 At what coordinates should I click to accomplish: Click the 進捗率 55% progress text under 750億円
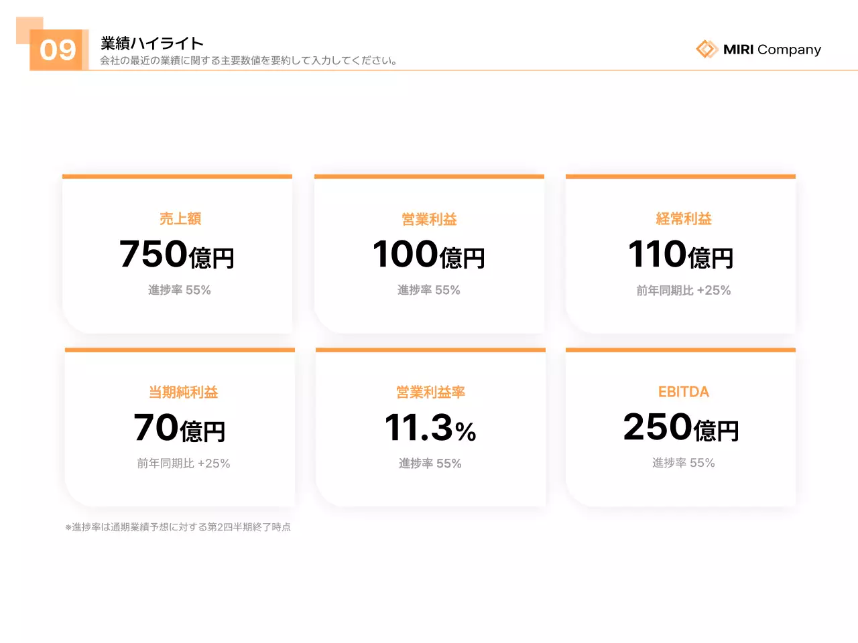(x=178, y=290)
